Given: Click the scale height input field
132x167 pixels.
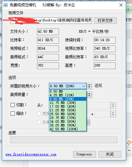Looking at the screenshot, I should [103, 114].
